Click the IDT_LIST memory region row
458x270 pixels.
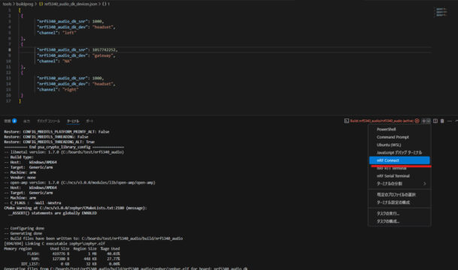click(x=70, y=264)
